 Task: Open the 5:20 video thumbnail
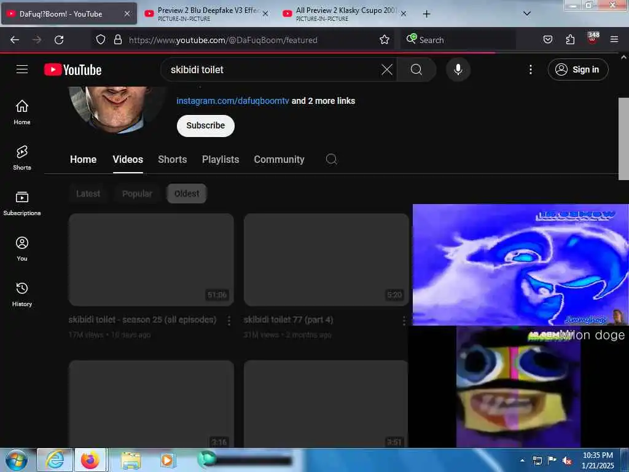tap(326, 260)
